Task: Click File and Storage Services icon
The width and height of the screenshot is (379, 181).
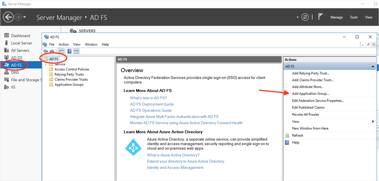Action: (7, 80)
